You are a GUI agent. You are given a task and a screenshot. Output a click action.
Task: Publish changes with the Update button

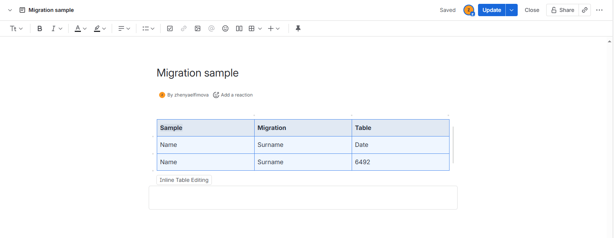tap(492, 10)
